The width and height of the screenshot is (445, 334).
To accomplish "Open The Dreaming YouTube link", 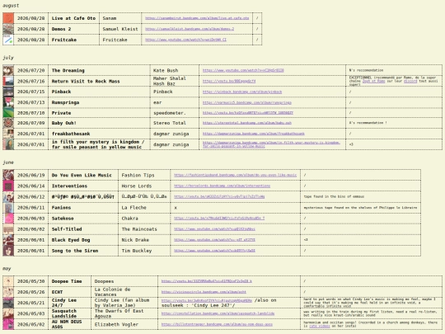I will 243,70.
